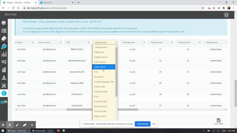Screen dimensions: 237x133
Task: Select the Screencastify cursor pointer tool
Action: coord(10,125)
